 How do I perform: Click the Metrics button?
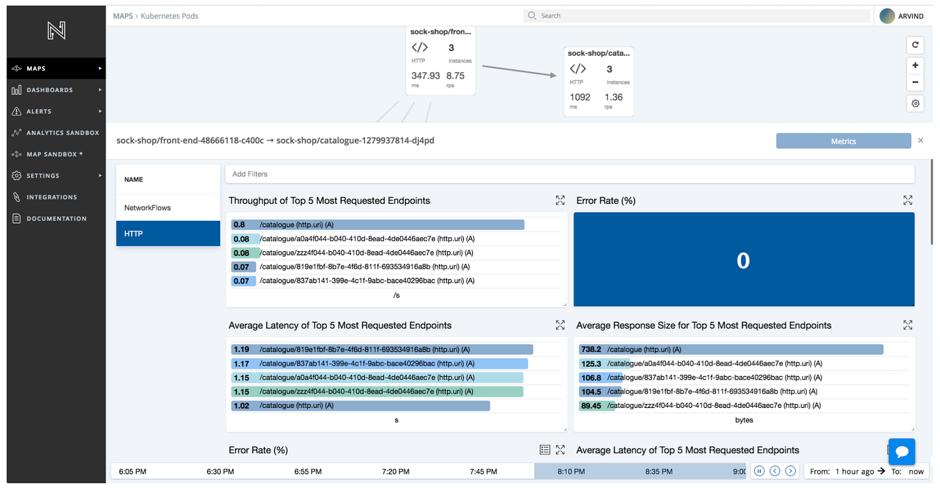[x=843, y=141]
